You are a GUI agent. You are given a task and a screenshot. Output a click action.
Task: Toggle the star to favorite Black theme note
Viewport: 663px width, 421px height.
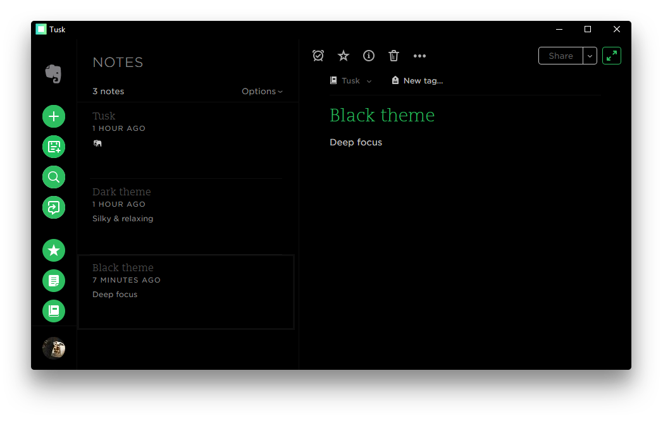[x=343, y=56]
